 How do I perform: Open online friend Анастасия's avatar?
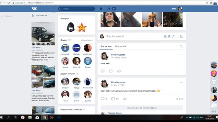88,81
